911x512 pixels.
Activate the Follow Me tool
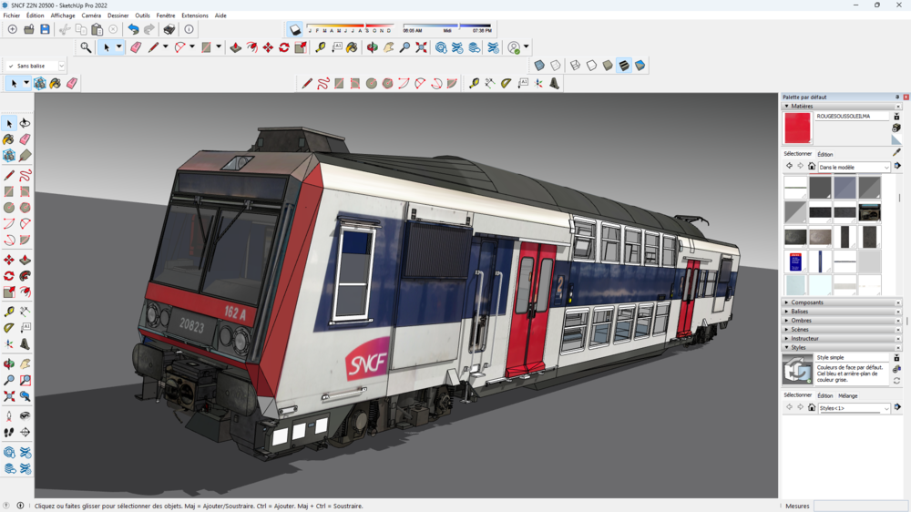(x=25, y=275)
